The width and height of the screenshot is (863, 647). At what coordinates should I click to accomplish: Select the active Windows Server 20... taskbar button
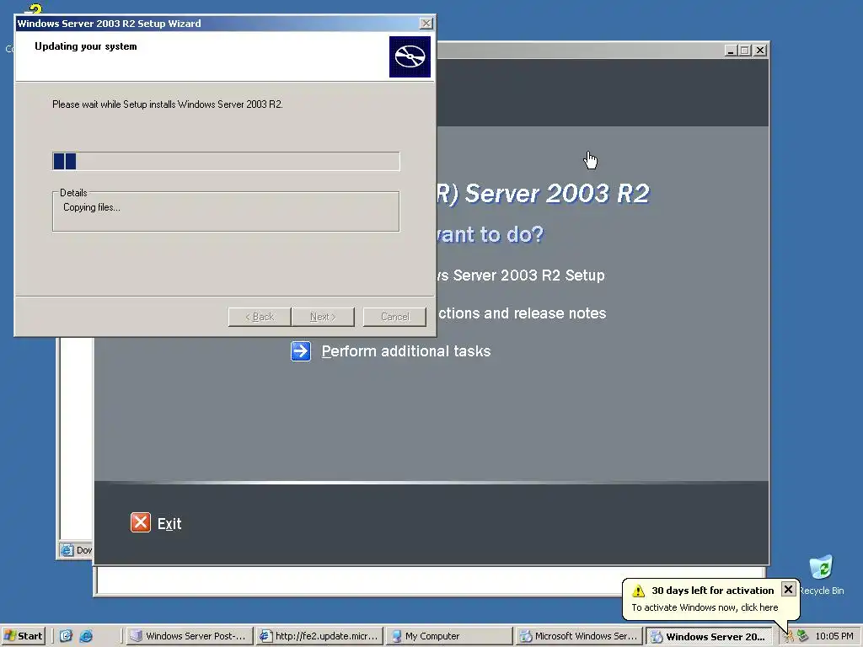709,636
